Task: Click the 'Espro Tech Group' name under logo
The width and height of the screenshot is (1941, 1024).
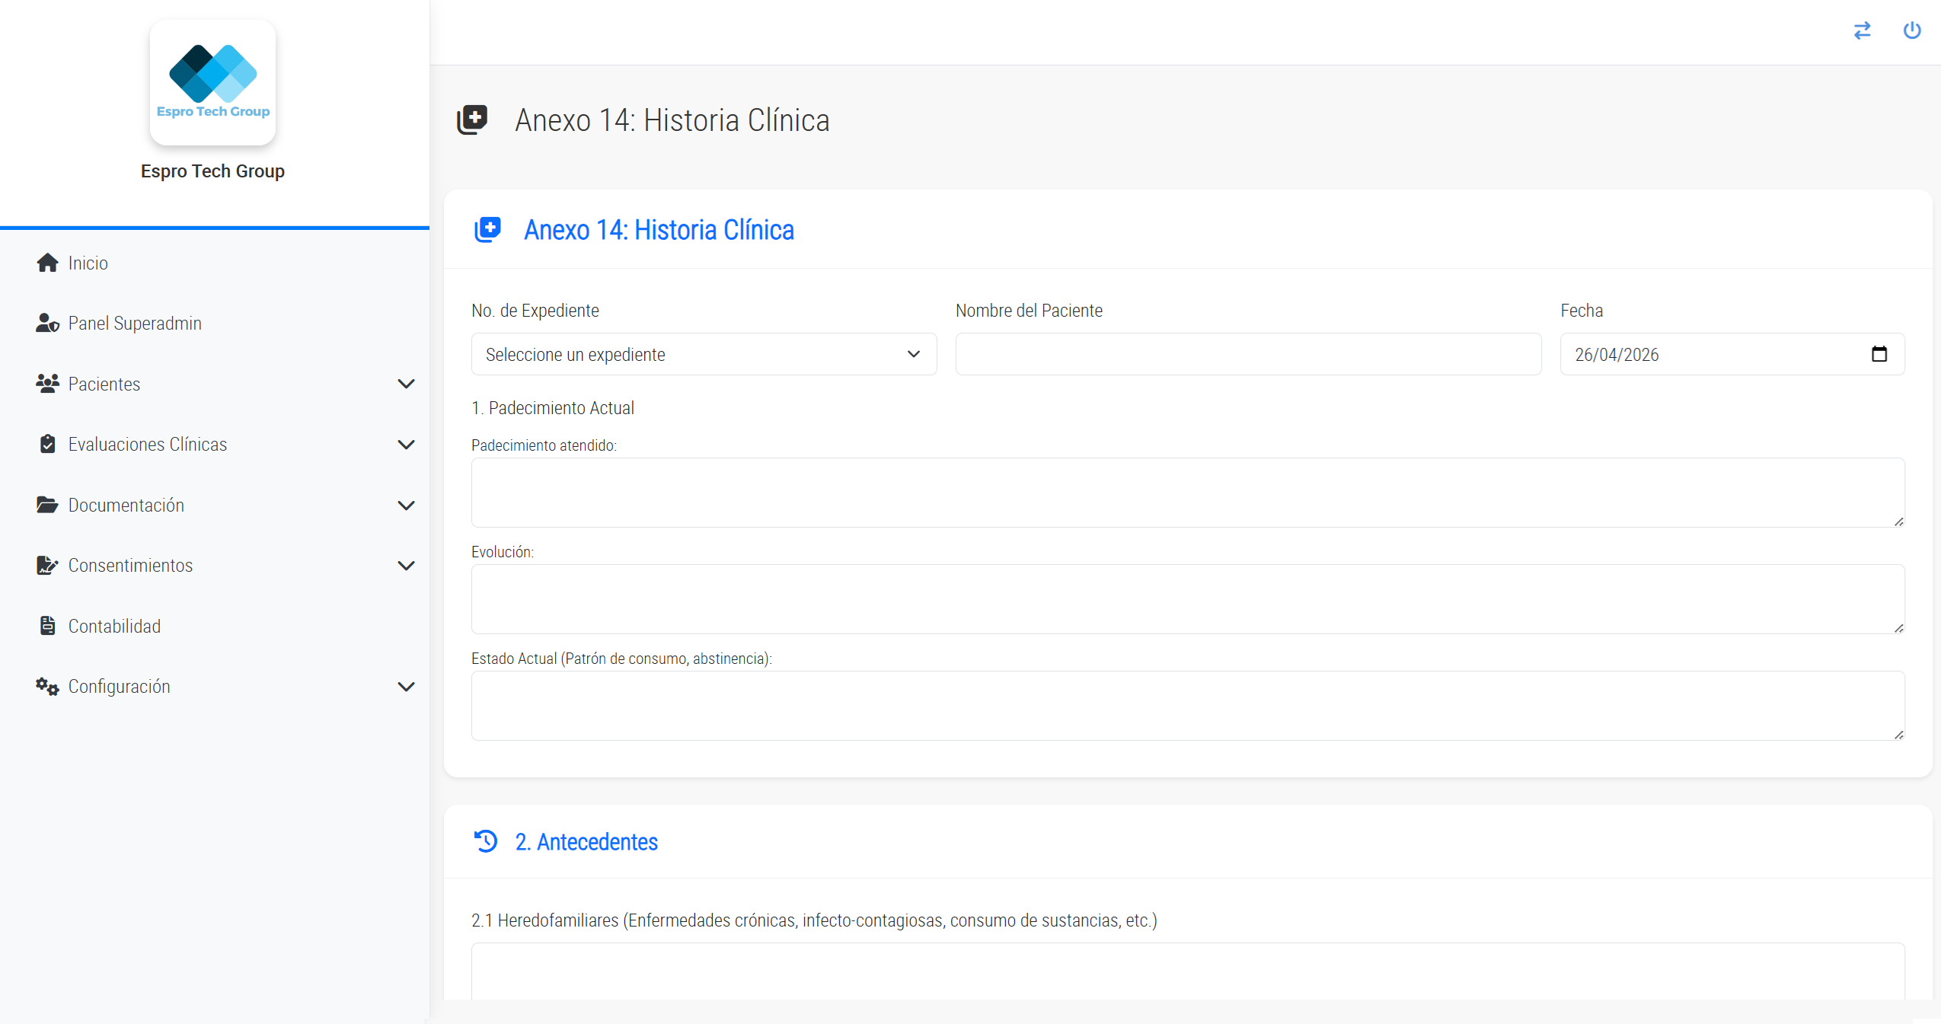Action: 212,171
